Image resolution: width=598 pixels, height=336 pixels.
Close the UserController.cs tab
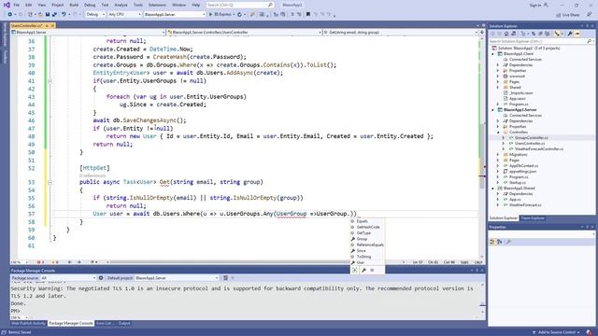[52, 25]
